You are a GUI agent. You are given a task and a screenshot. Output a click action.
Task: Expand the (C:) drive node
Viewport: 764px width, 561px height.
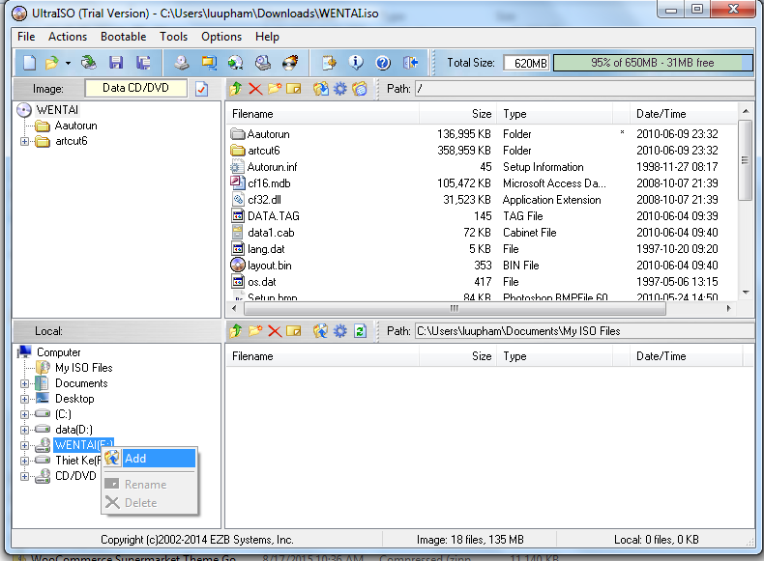(24, 415)
